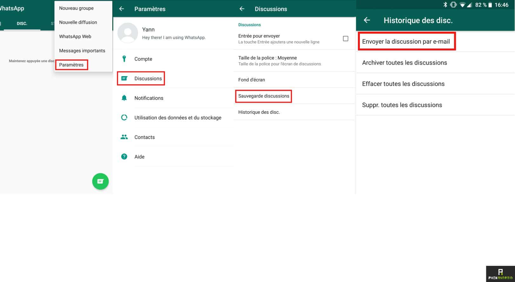Screen dimensions: 515x282
Task: Tap the vibrate mode status icon
Action: coord(453,5)
